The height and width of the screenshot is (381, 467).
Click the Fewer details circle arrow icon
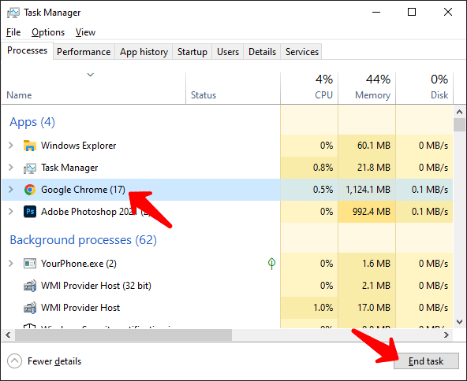click(x=14, y=361)
